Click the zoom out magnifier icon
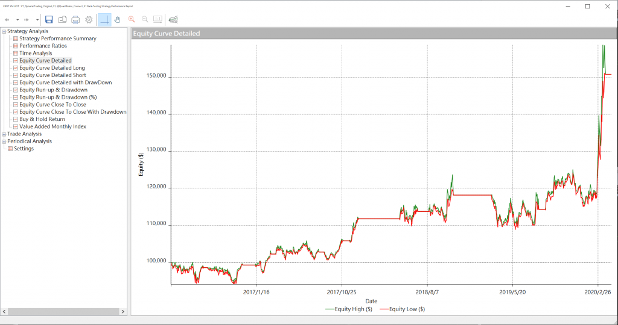The image size is (618, 325). (x=145, y=19)
